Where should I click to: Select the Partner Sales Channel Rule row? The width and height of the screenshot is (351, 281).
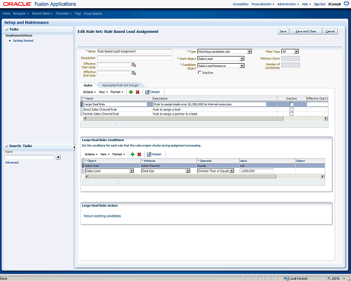204,114
